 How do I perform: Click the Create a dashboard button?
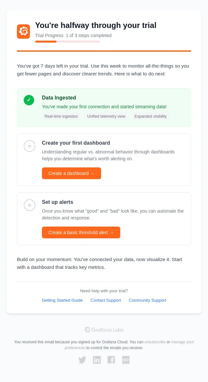[x=71, y=173]
